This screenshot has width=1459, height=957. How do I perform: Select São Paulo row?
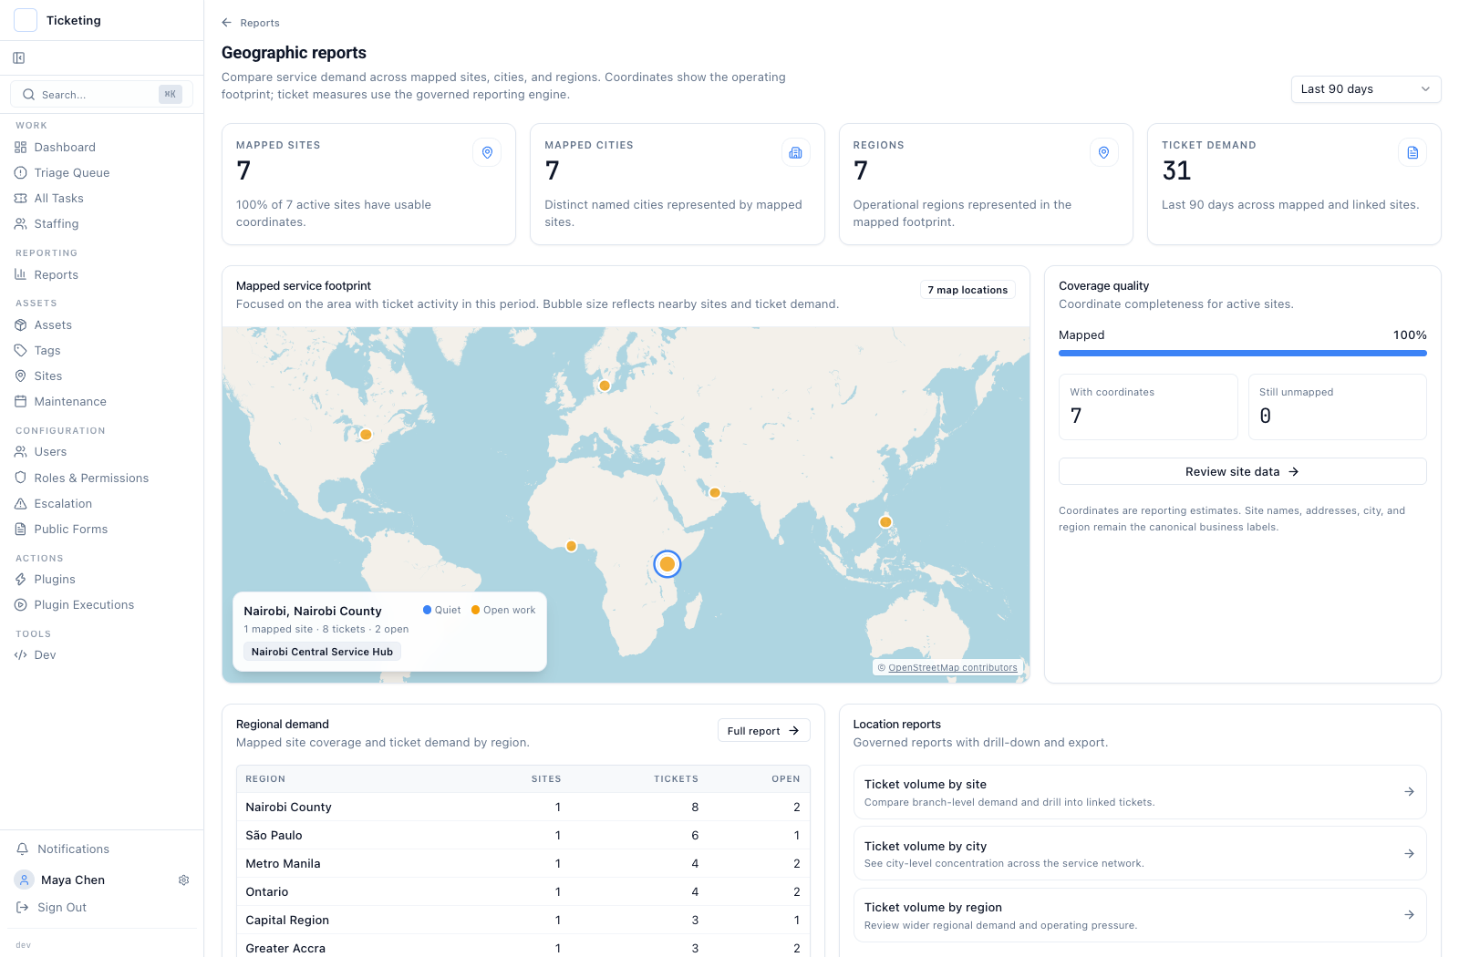pyautogui.click(x=523, y=836)
